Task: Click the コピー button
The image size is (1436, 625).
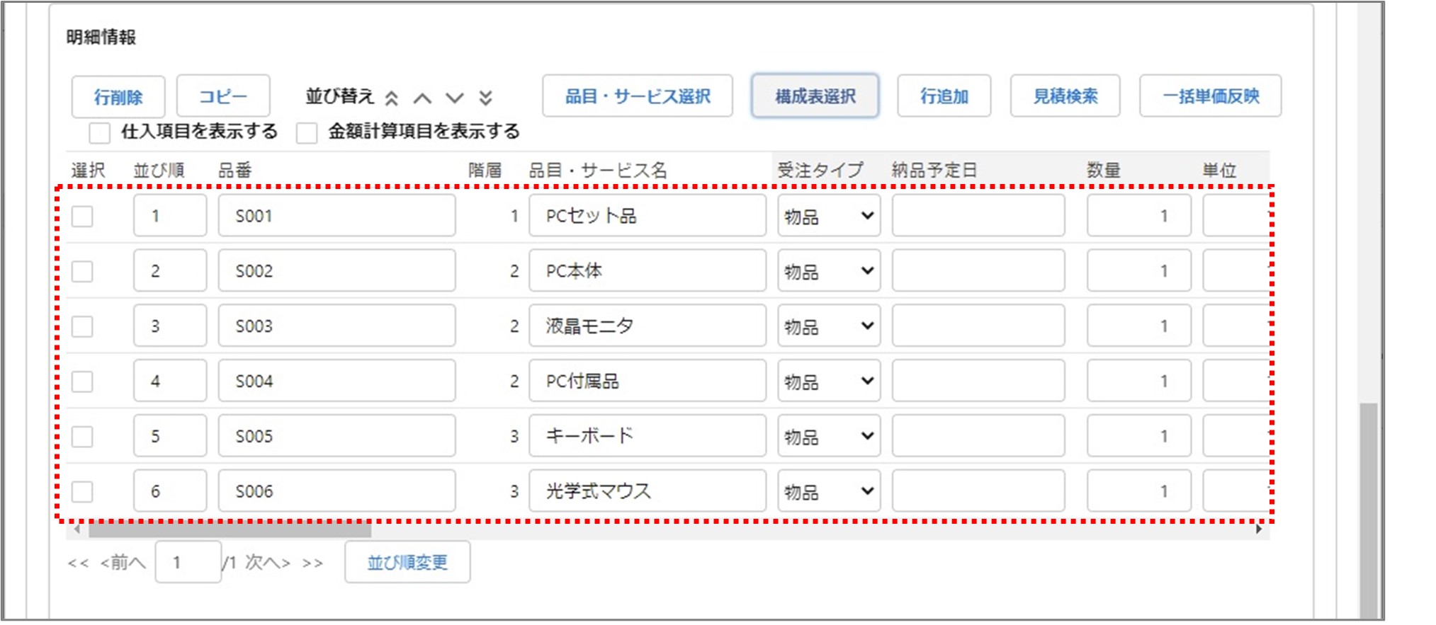Action: [223, 96]
